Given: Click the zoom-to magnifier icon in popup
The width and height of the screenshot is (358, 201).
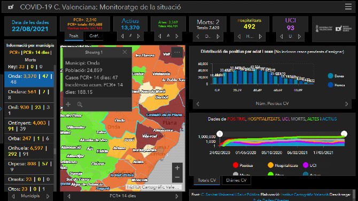Looking at the screenshot, I should [x=80, y=104].
